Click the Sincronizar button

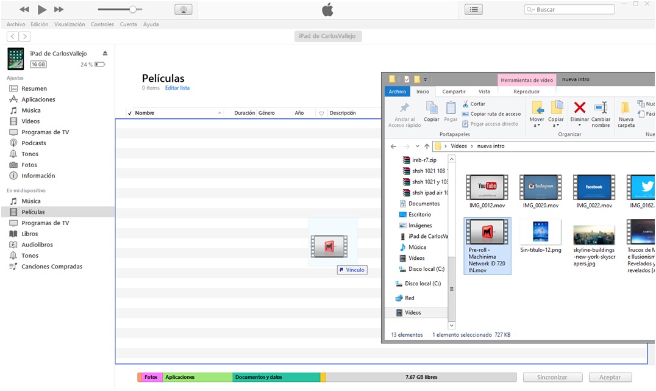coord(552,378)
